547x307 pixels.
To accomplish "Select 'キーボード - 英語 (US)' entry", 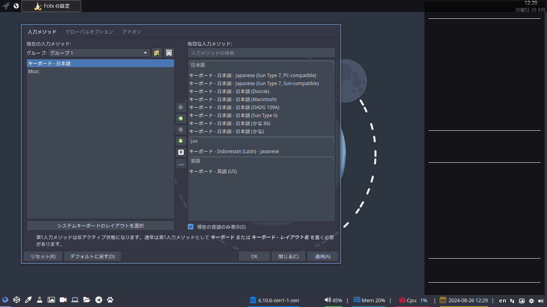I will coord(261,171).
